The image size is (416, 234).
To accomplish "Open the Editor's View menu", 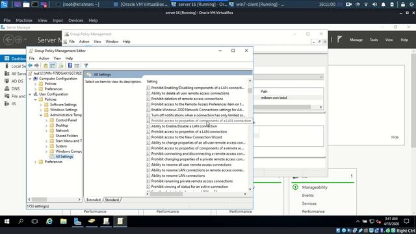I will click(57, 58).
